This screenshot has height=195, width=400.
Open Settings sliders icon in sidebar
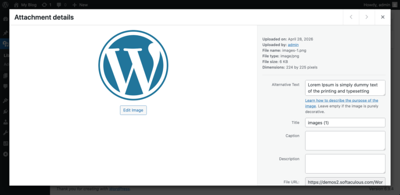(x=5, y=144)
